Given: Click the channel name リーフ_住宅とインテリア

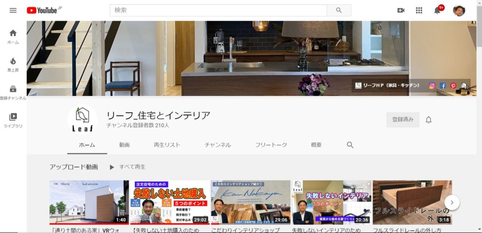Looking at the screenshot, I should 158,115.
